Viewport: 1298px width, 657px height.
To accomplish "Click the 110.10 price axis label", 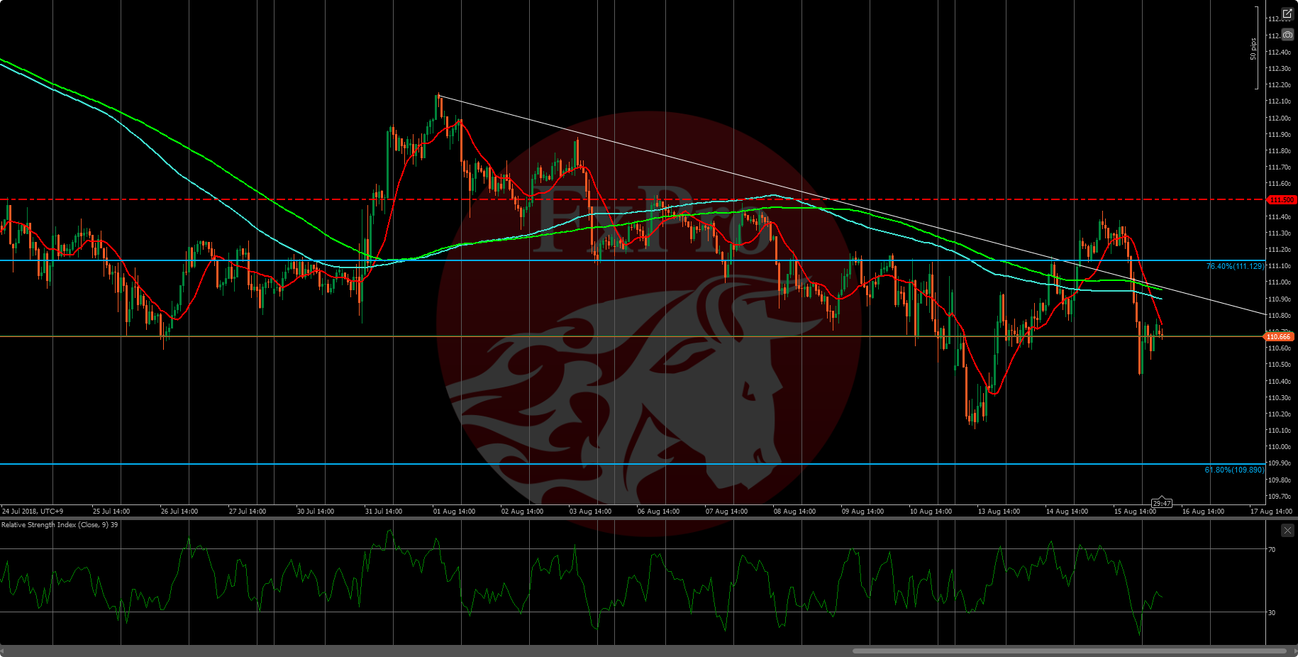I will [x=1280, y=431].
